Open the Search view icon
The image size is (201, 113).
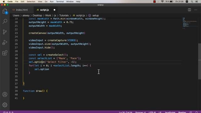click(x=5, y=21)
